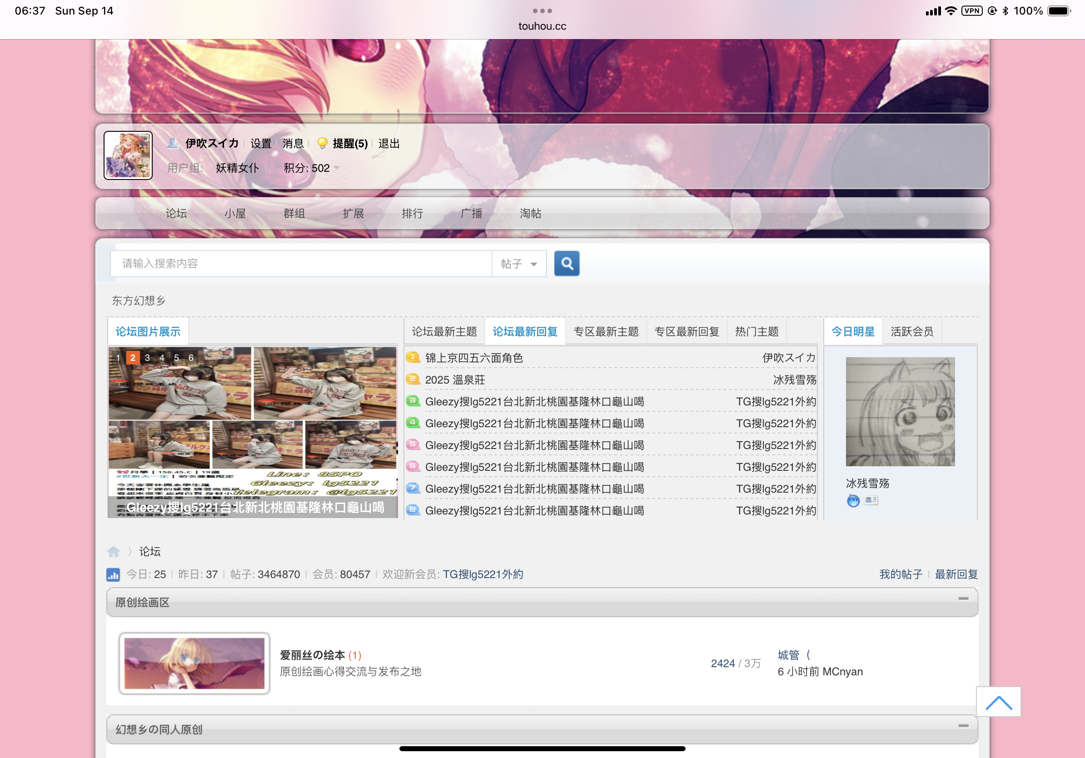The width and height of the screenshot is (1085, 758).
Task: Click the lightbulb reminder icon
Action: pyautogui.click(x=322, y=143)
